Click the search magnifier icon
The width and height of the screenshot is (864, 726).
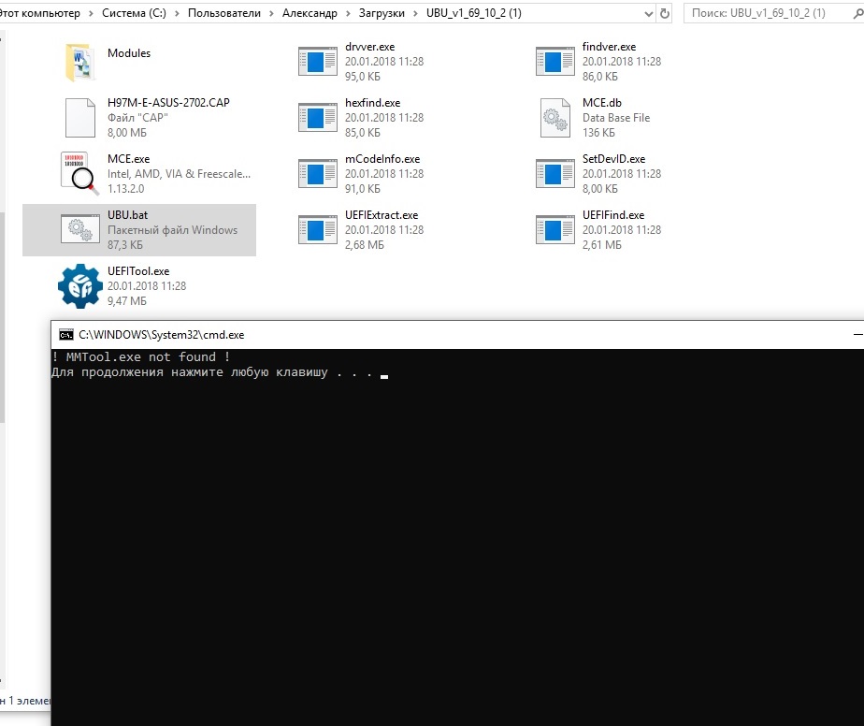pyautogui.click(x=858, y=13)
